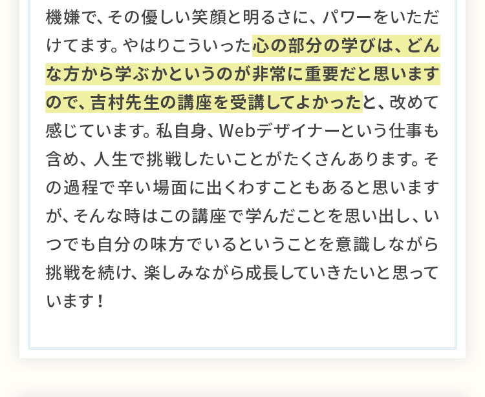Click the highlighted phrase 非常に重要だと思います

click(x=346, y=74)
